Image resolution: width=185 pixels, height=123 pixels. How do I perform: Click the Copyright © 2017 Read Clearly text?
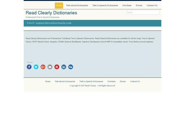83,85
